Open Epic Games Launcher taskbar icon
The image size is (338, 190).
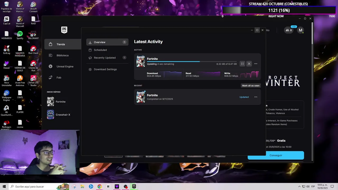click(x=134, y=187)
